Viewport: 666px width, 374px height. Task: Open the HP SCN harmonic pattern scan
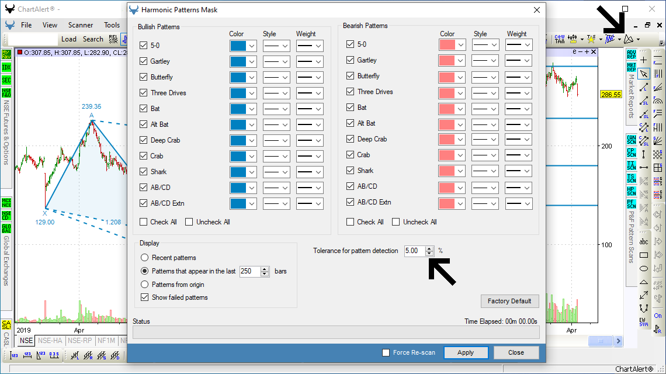pyautogui.click(x=631, y=191)
